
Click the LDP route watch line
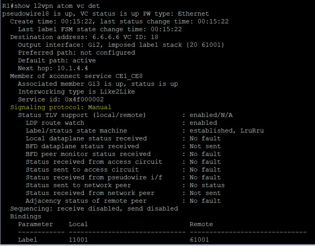(121, 123)
